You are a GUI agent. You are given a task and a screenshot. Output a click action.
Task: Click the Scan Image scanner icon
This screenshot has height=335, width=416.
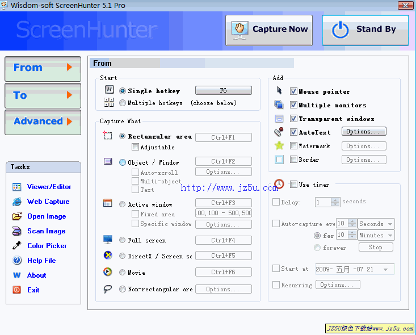pos(16,231)
